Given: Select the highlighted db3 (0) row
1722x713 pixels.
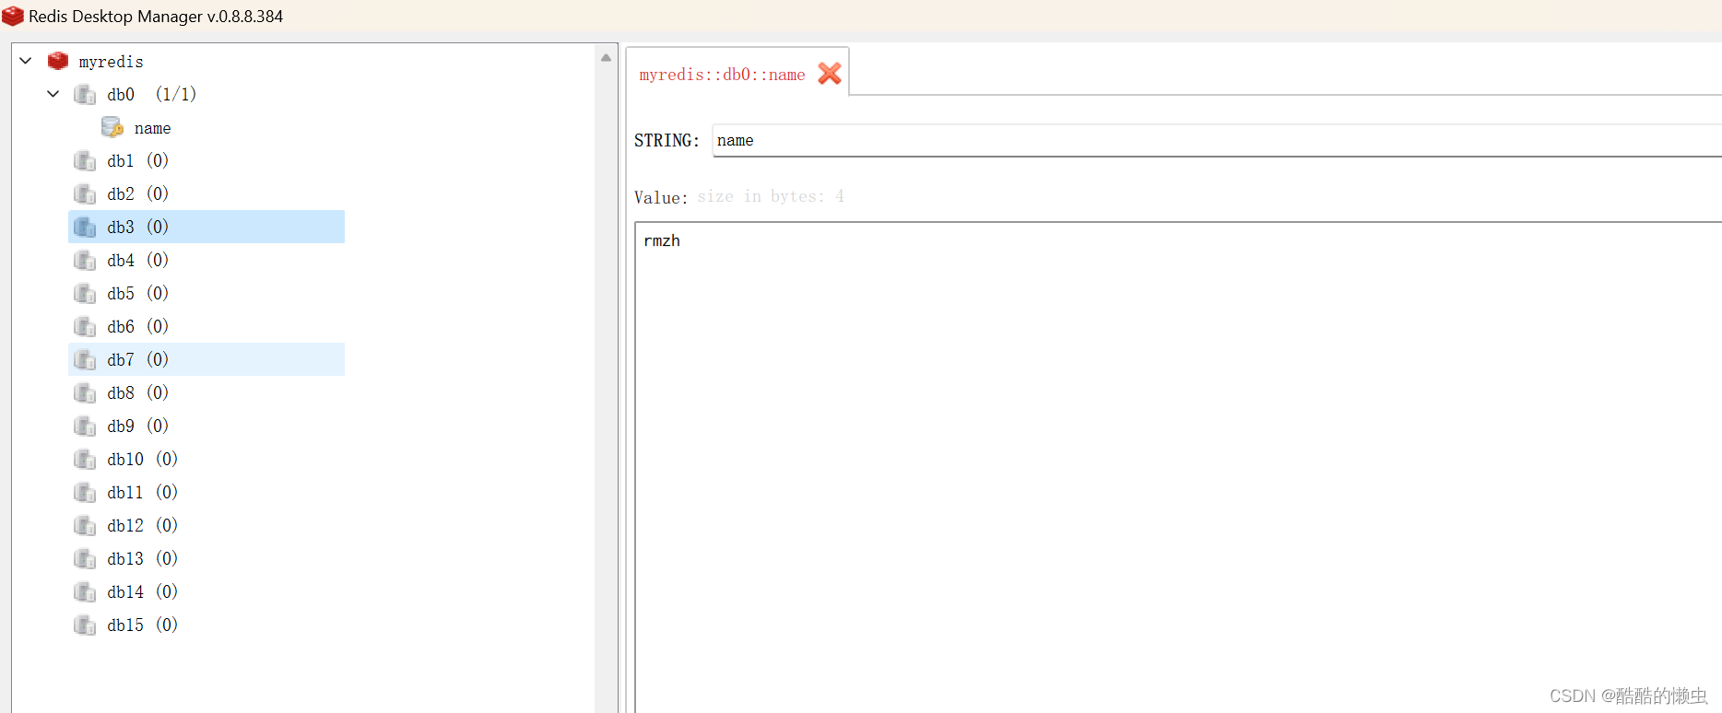Looking at the screenshot, I should pos(206,227).
